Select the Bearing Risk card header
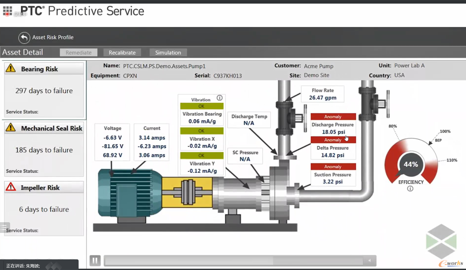The image size is (466, 270). pyautogui.click(x=44, y=69)
